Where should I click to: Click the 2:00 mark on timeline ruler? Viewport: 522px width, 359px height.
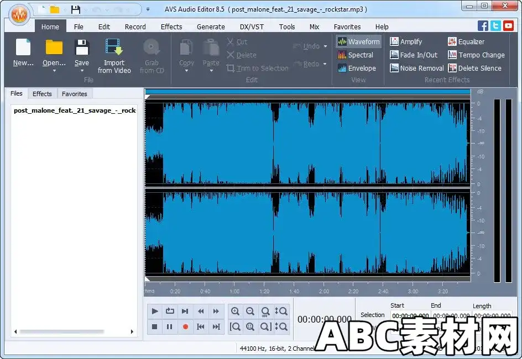[x=324, y=291]
